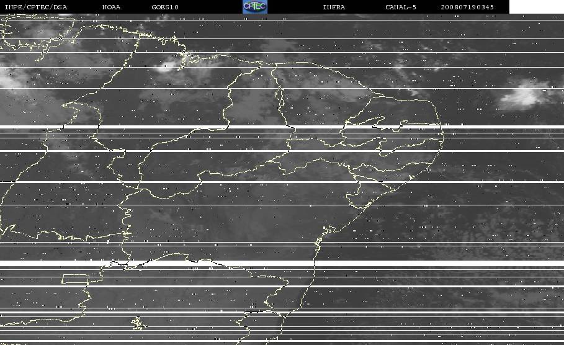Click the 200807190345 timestamp
The width and height of the screenshot is (564, 345).
(x=467, y=7)
